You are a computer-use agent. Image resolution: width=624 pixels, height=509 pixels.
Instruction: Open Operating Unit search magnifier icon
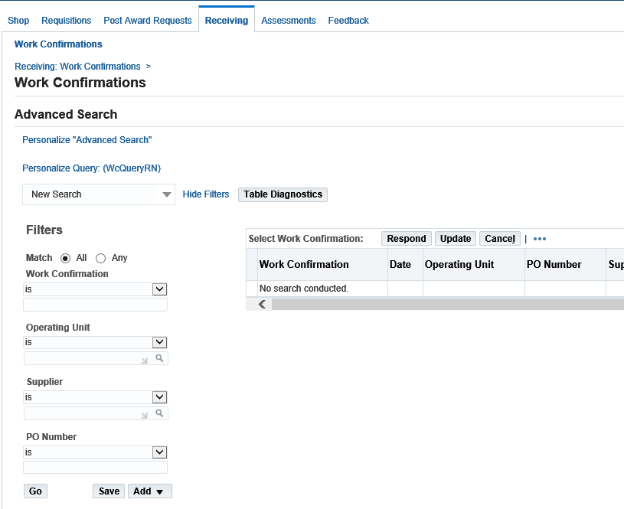click(159, 358)
